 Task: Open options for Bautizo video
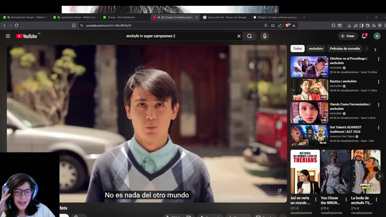coord(378,82)
